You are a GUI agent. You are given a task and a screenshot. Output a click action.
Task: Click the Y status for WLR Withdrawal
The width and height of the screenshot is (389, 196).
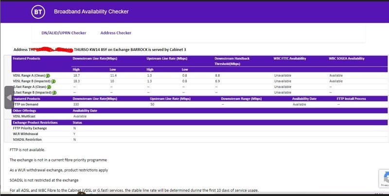[x=74, y=134]
